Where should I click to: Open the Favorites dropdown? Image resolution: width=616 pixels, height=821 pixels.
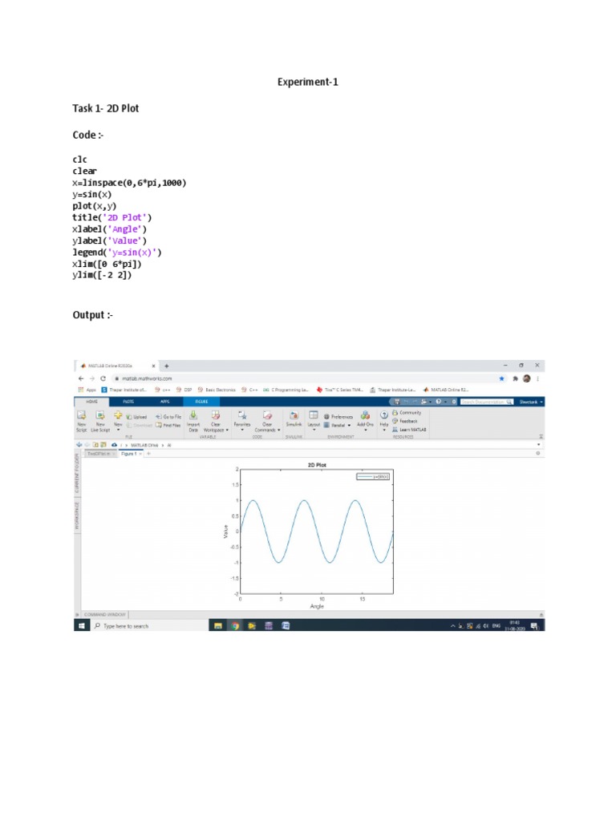242,420
